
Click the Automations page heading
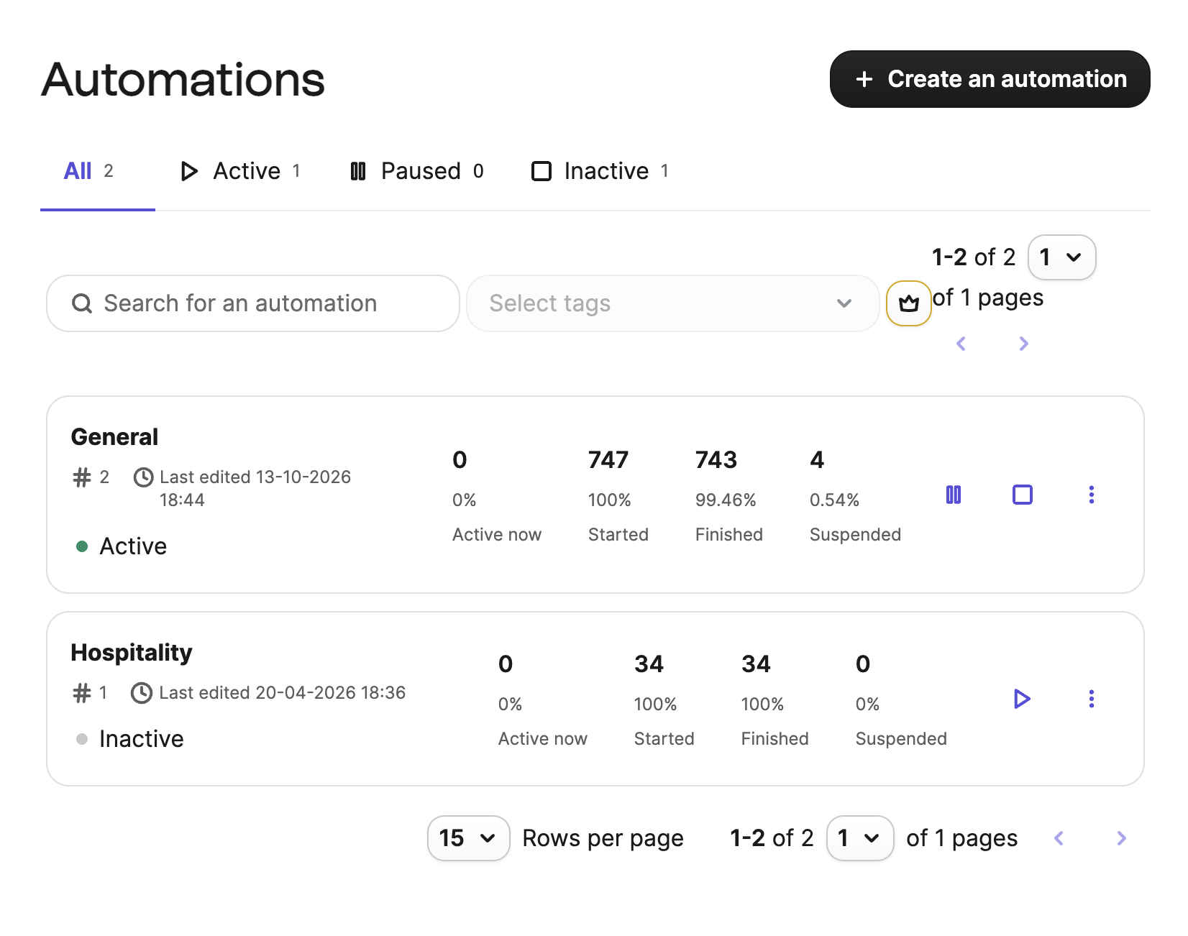pyautogui.click(x=183, y=79)
